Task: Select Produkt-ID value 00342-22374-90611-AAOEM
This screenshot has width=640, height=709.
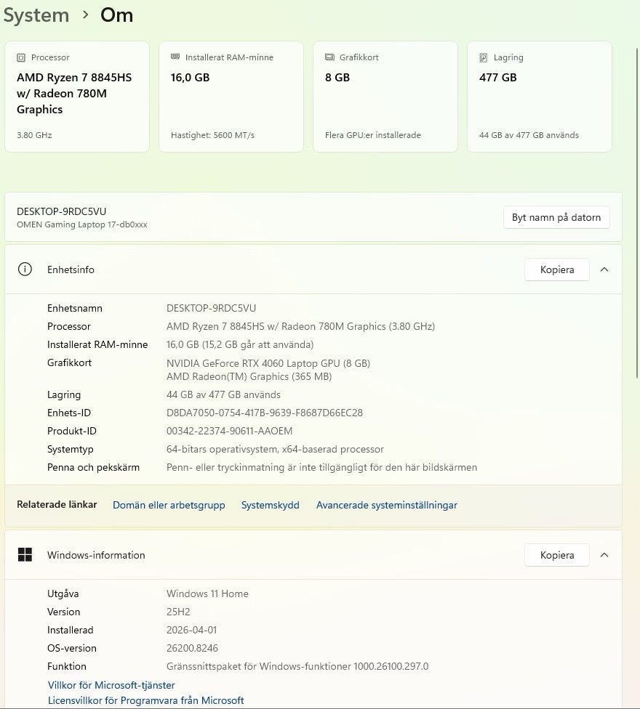Action: click(x=230, y=431)
